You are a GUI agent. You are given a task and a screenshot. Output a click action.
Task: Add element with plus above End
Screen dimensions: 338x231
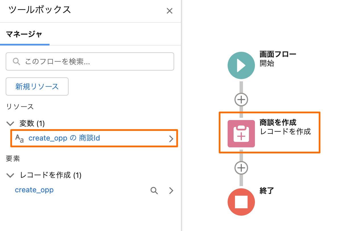pos(241,168)
